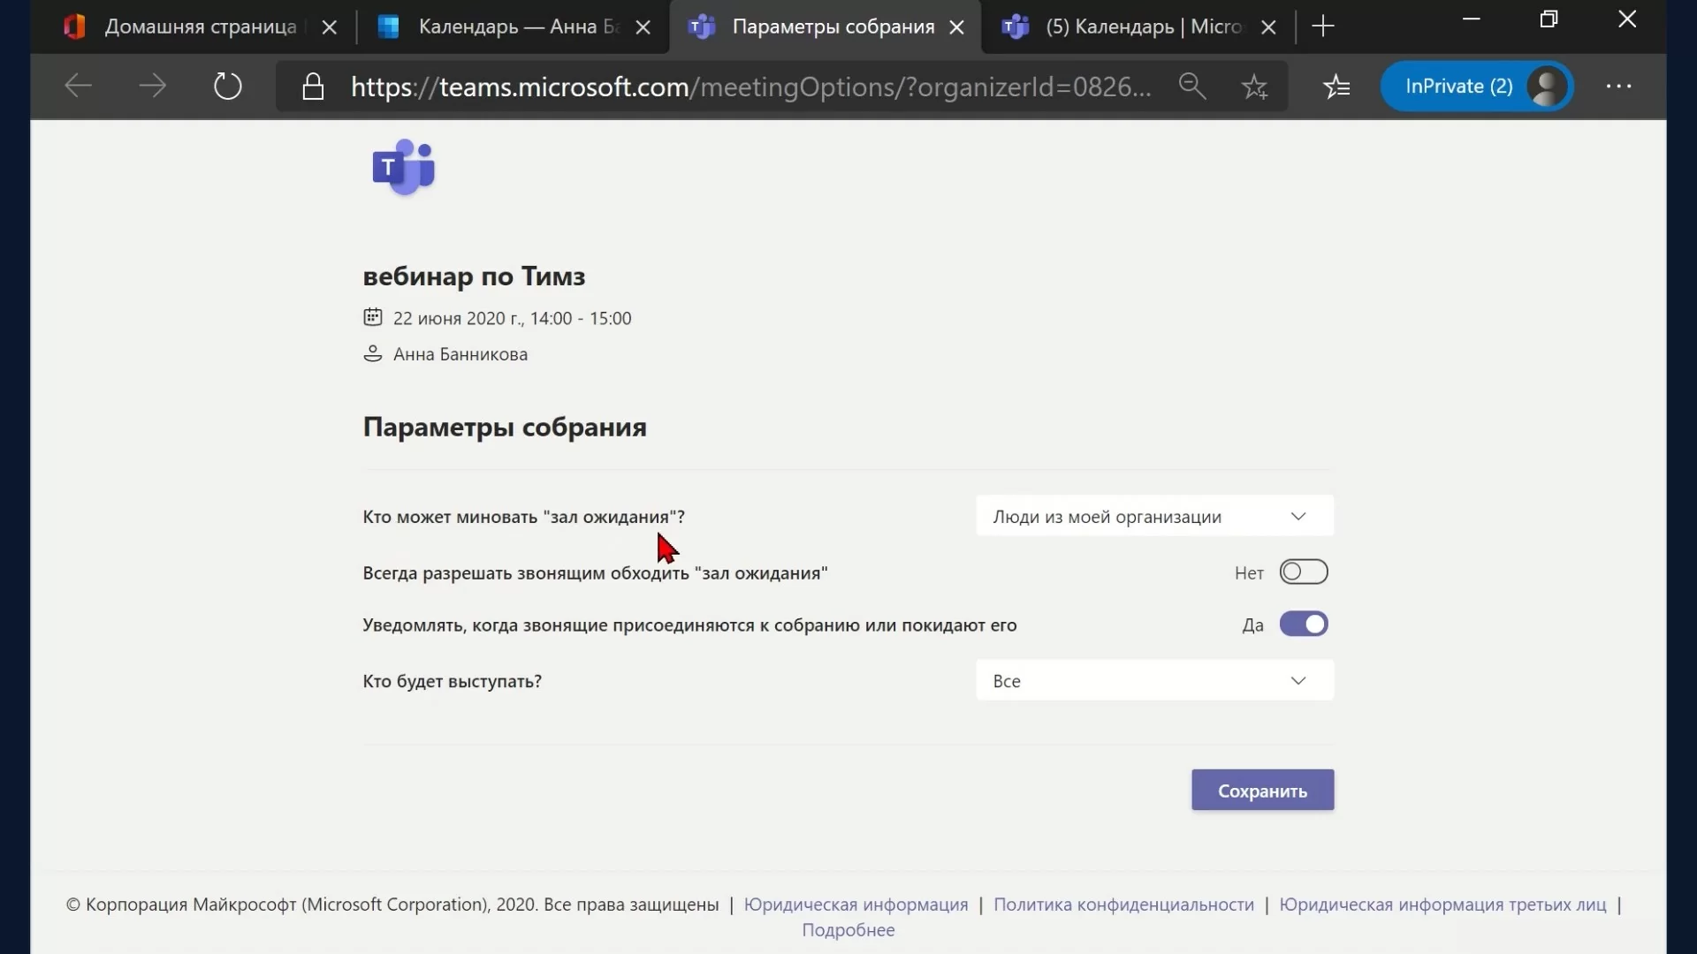Click the calendar icon beside meeting date
Image resolution: width=1697 pixels, height=954 pixels.
(x=373, y=317)
